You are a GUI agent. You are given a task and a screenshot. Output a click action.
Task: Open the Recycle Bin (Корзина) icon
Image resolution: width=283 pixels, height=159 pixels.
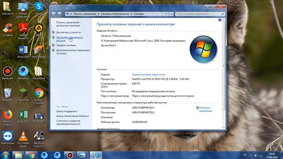pyautogui.click(x=8, y=95)
